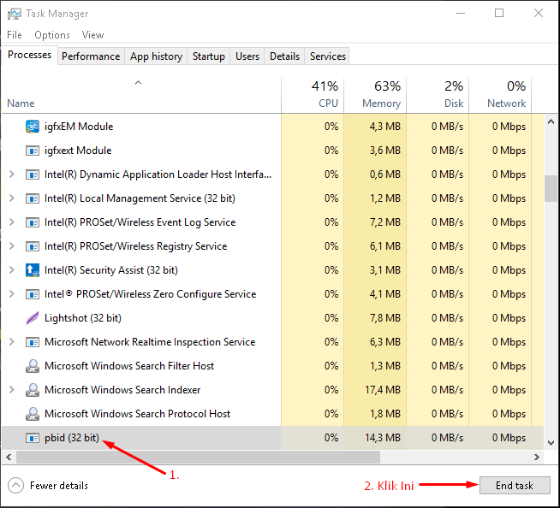The image size is (560, 508).
Task: Click the Microsoft Network Realtime Inspection icon
Action: coord(33,342)
